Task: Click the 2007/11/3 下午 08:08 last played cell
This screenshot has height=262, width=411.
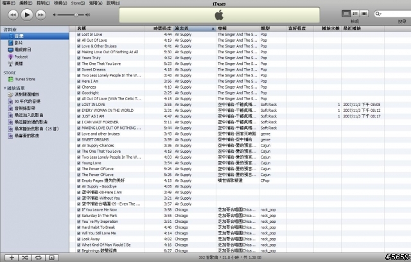Action: coord(362,105)
